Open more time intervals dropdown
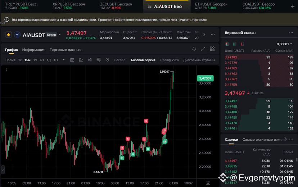 tap(63, 60)
